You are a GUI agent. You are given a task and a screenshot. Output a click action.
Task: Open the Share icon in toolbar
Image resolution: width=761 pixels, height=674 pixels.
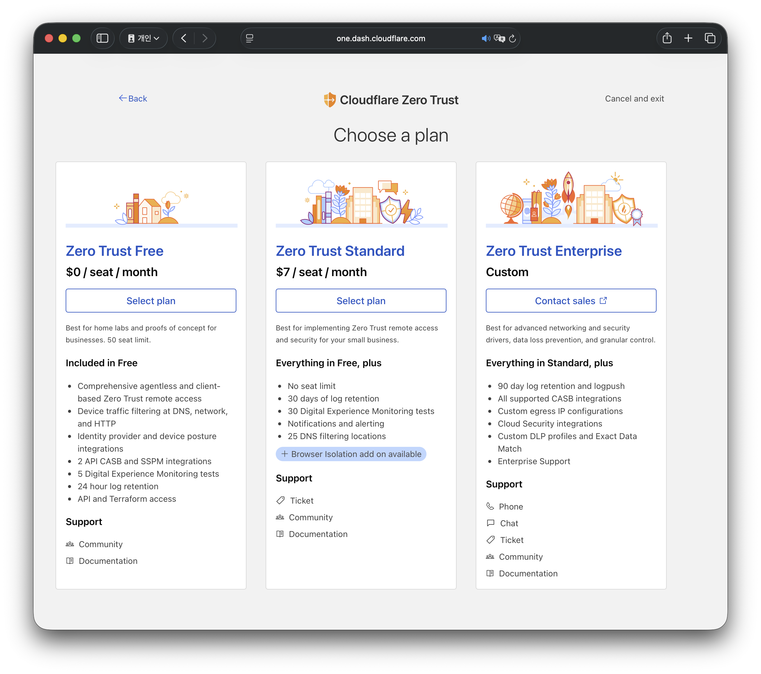pos(667,38)
